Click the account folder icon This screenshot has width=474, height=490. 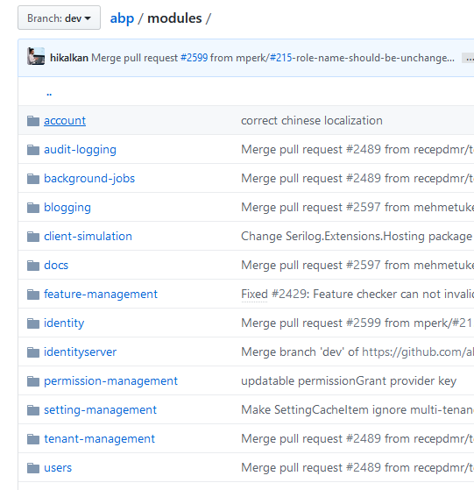[x=33, y=121]
